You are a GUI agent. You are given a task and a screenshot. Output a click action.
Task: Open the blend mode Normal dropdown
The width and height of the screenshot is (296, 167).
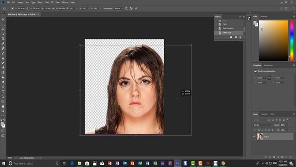[x=263, y=125]
